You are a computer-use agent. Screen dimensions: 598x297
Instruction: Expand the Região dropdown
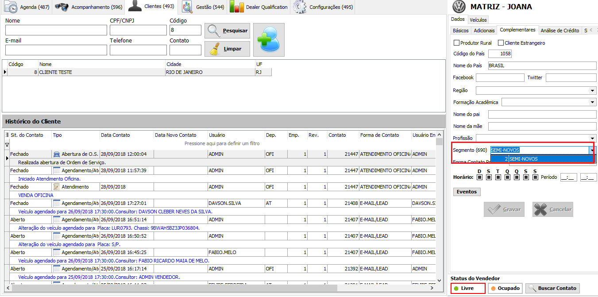(x=593, y=91)
